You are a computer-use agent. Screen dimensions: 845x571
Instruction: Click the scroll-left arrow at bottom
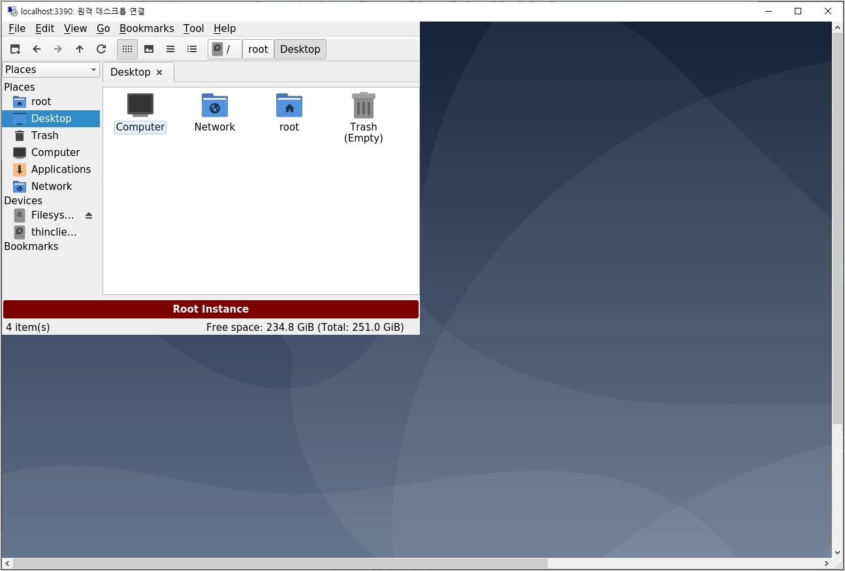click(x=7, y=563)
